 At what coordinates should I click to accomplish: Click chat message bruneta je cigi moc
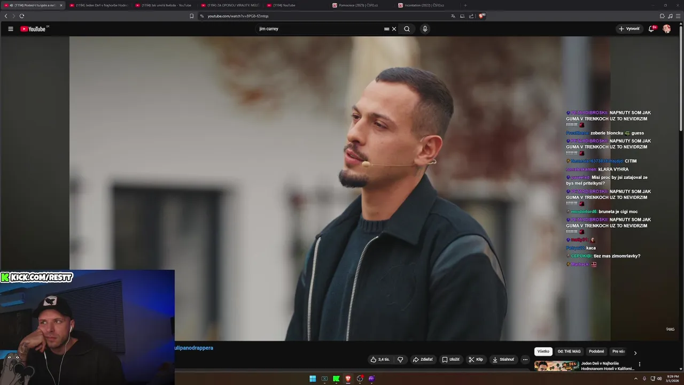click(x=618, y=212)
